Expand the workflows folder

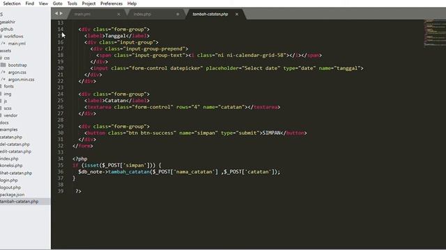13,36
